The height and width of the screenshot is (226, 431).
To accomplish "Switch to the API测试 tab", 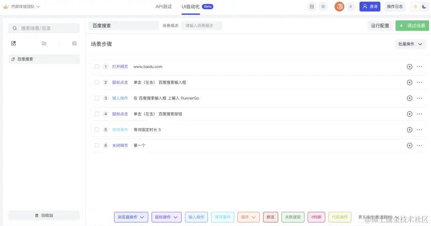I will pos(164,7).
